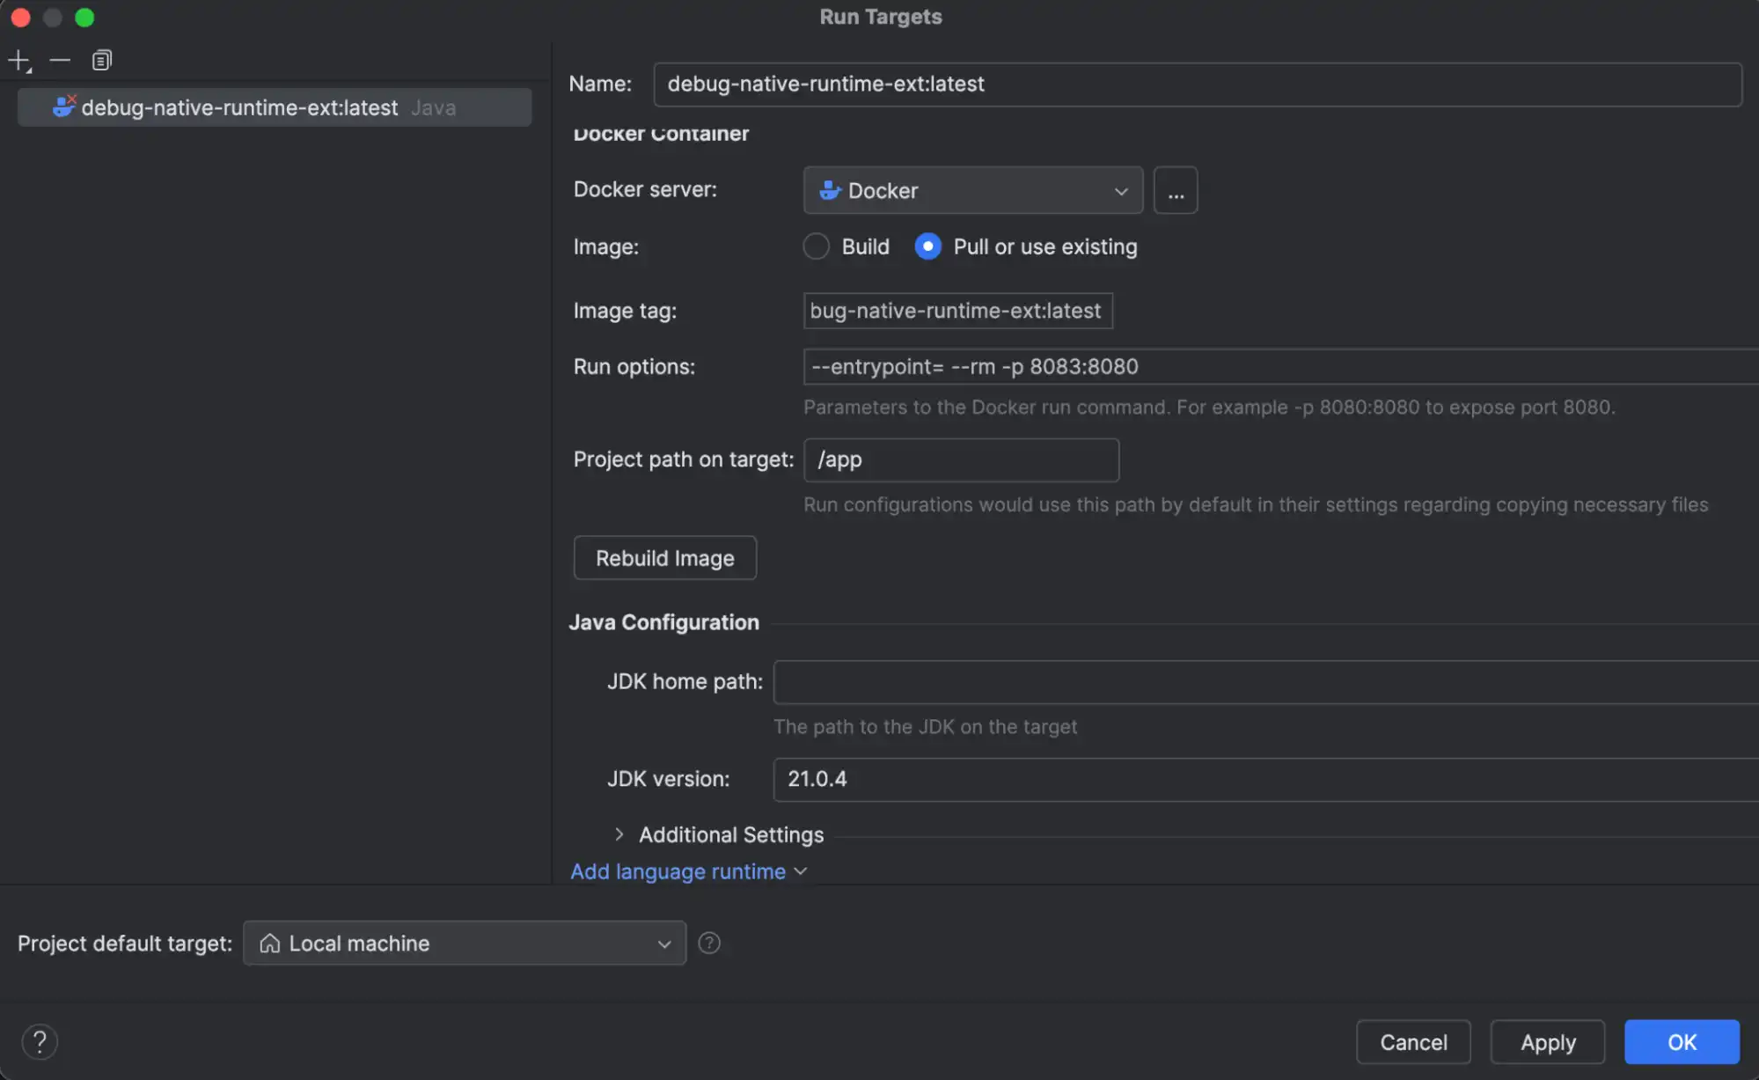1759x1080 pixels.
Task: Click the Rebuild Image button
Action: [665, 558]
